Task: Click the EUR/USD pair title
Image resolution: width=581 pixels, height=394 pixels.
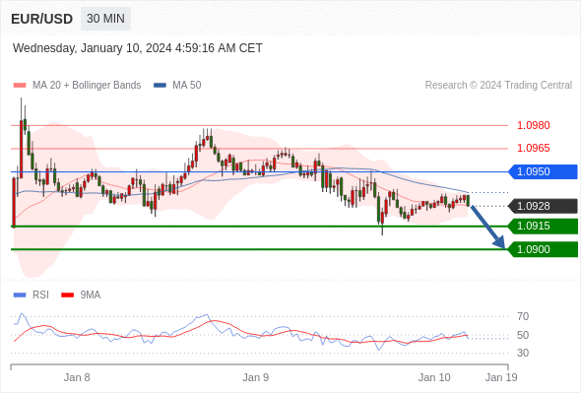Action: (x=42, y=19)
